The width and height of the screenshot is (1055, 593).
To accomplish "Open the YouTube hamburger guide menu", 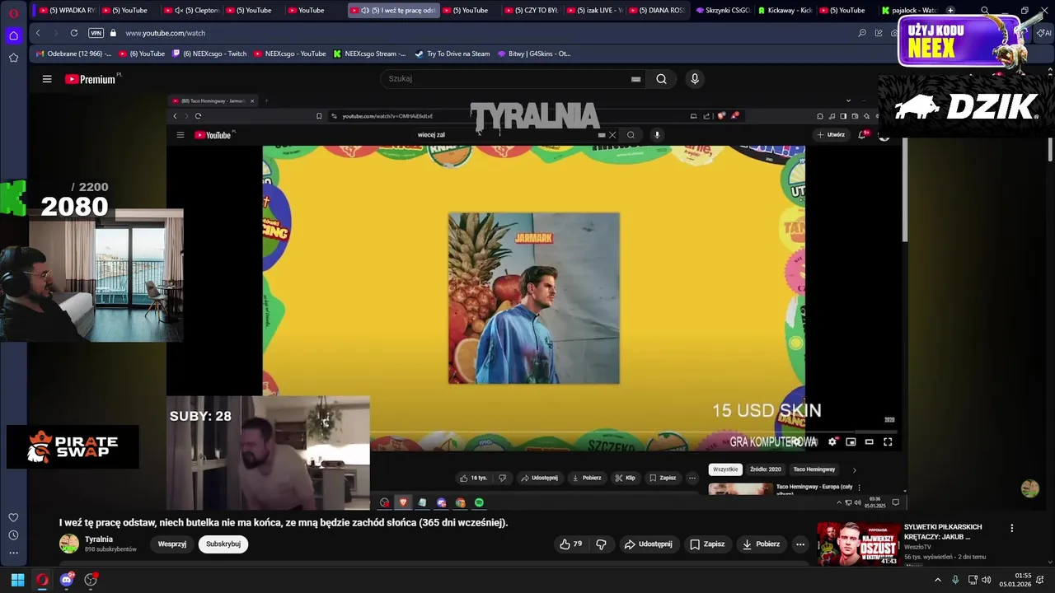I will [x=47, y=79].
